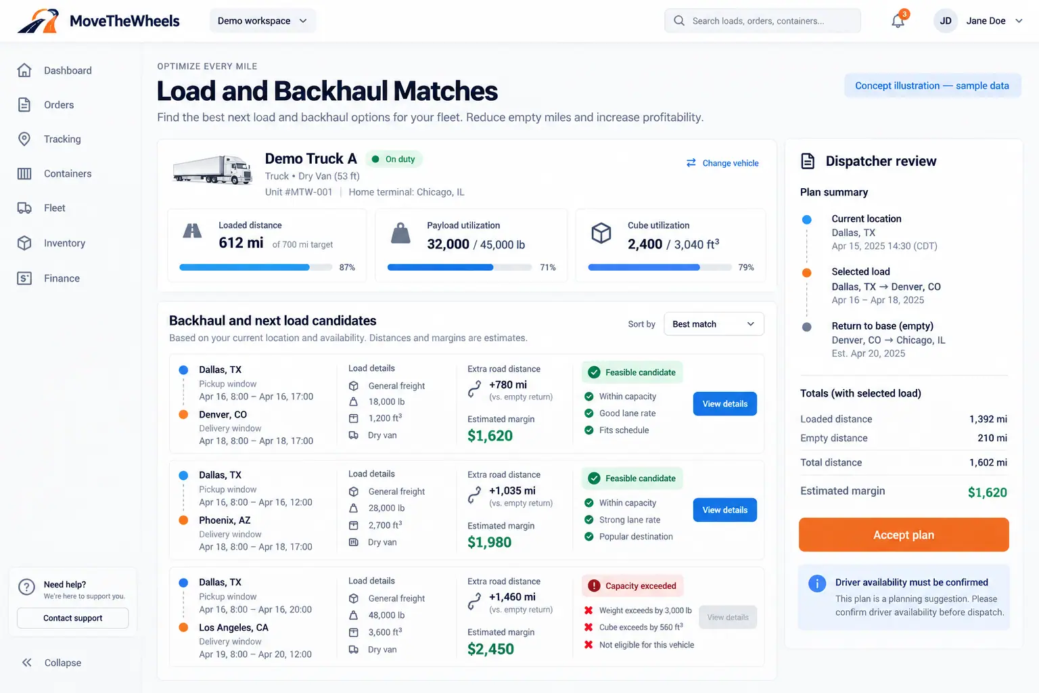Image resolution: width=1039 pixels, height=693 pixels.
Task: Click the Fleet truck icon
Action: pyautogui.click(x=24, y=208)
